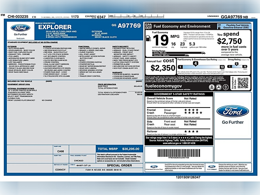
Task: Click the TOTAL MSRP $36,295.00 banner
Action: tap(119, 149)
